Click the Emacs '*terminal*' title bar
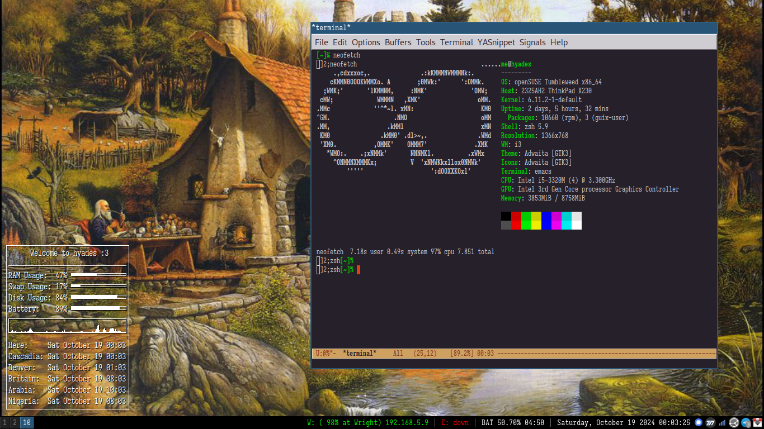Viewport: 764px width, 429px height. tap(514, 27)
